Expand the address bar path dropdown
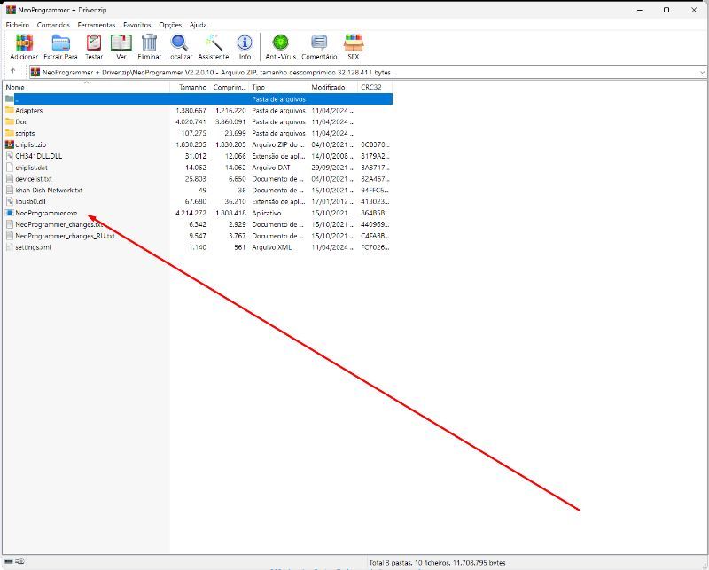 click(x=702, y=72)
